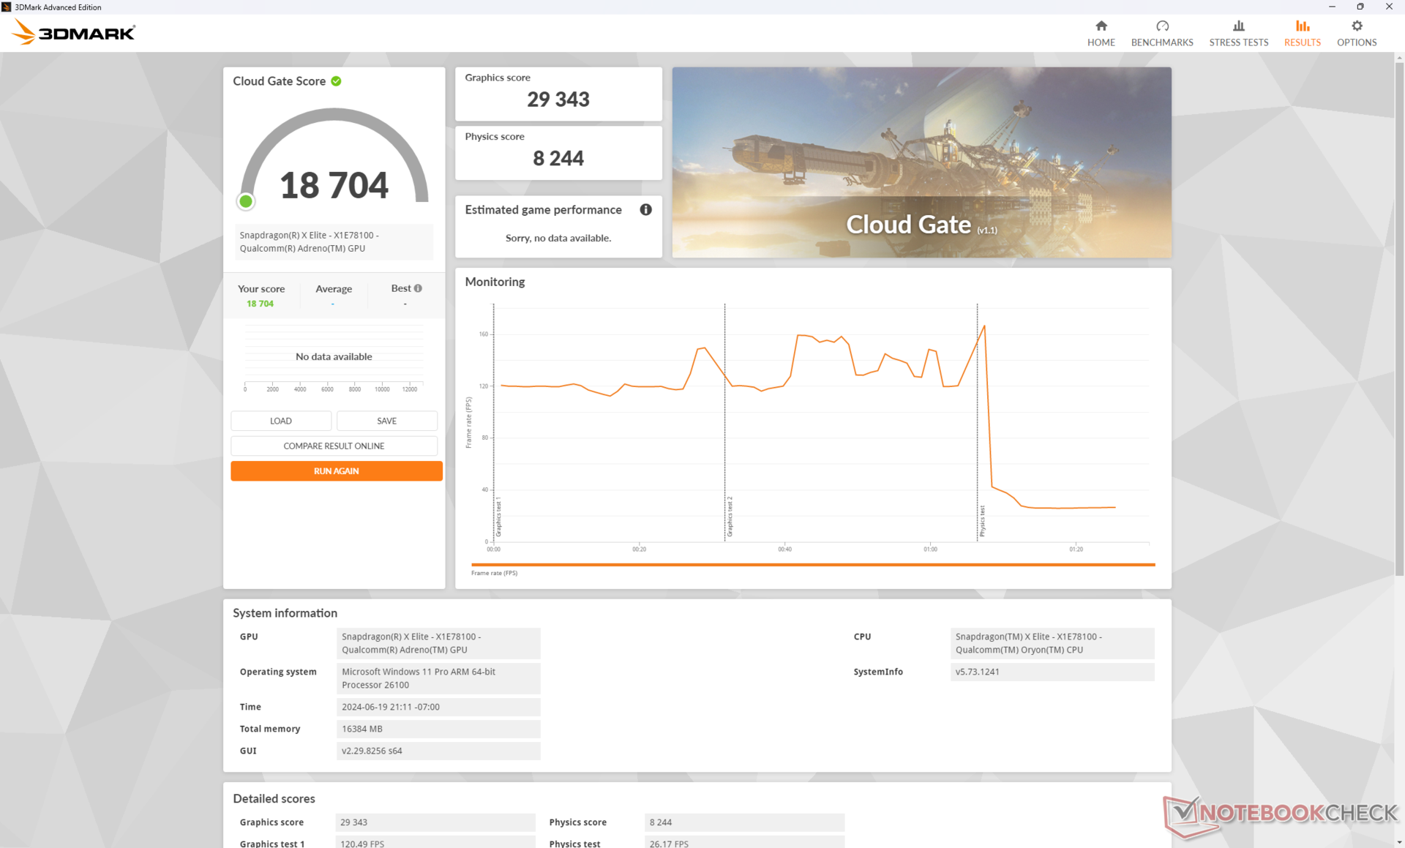Click the Graphics score card

coord(558,94)
